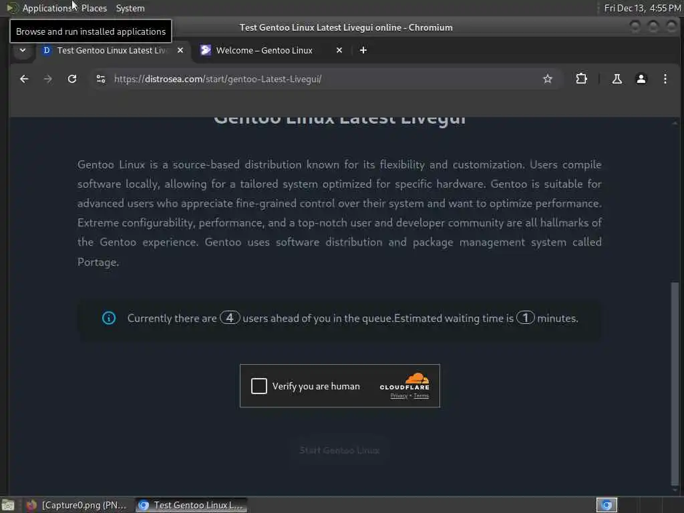Viewport: 684px width, 513px height.
Task: Click the Cloudflare logo
Action: 404,381
